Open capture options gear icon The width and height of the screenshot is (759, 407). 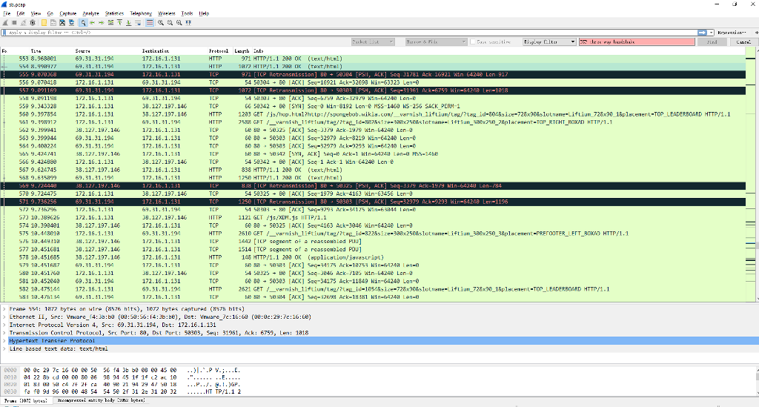[33, 23]
